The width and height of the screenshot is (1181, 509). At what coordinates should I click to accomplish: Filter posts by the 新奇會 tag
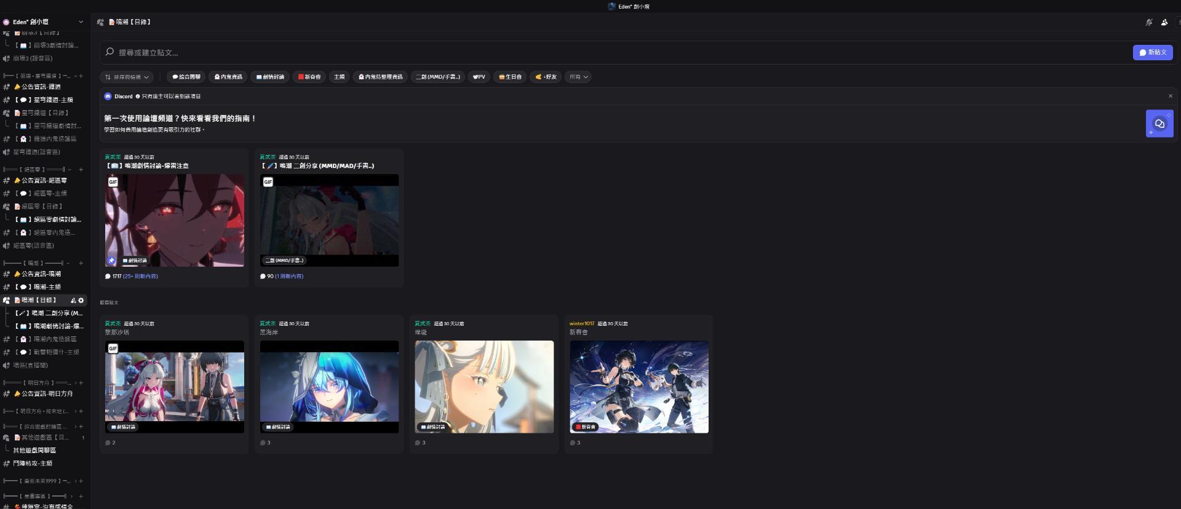coord(309,77)
